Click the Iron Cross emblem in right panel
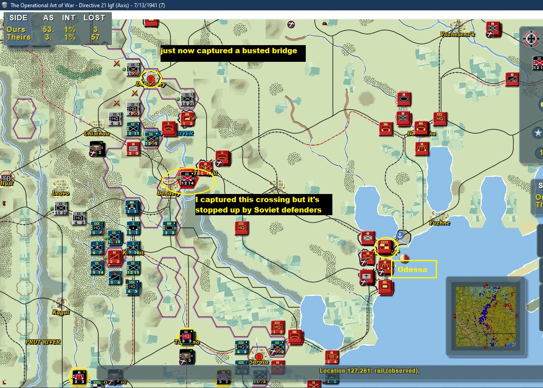Screen dimensions: 543x388 tap(531, 39)
